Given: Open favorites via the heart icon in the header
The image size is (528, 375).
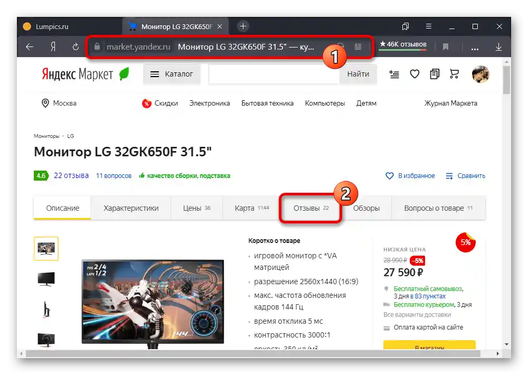Looking at the screenshot, I should coord(414,74).
